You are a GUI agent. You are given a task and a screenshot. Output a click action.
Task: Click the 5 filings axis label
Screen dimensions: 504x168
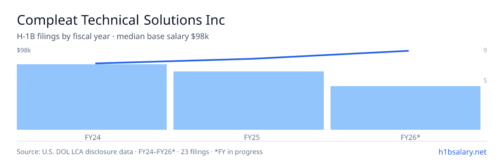pos(485,80)
